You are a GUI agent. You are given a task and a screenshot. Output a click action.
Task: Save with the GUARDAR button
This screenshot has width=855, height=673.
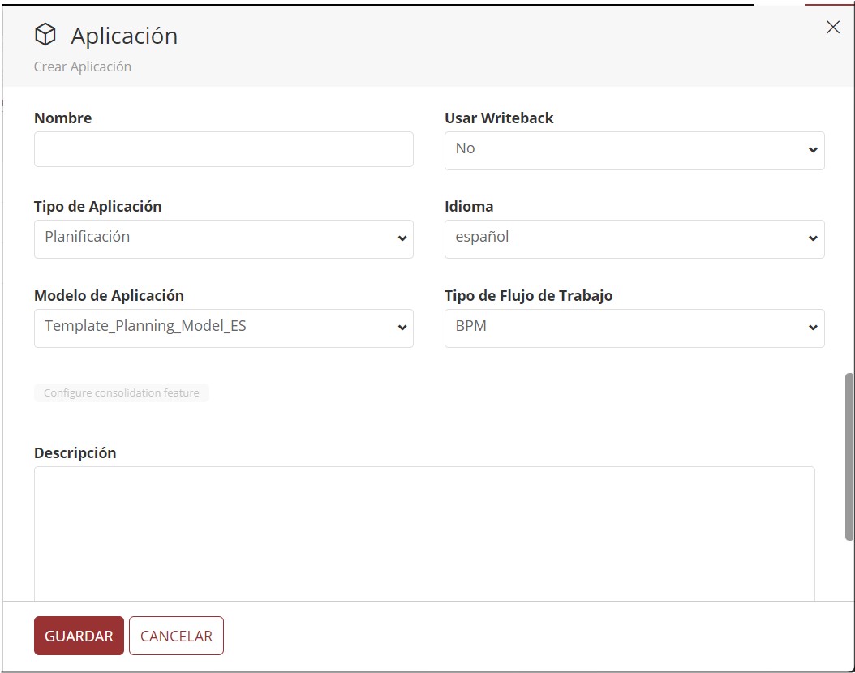tap(79, 636)
